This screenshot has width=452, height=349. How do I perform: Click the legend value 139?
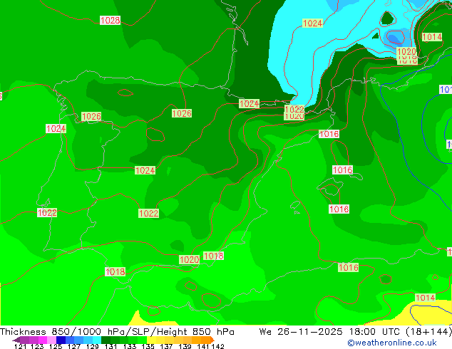[x=185, y=346]
